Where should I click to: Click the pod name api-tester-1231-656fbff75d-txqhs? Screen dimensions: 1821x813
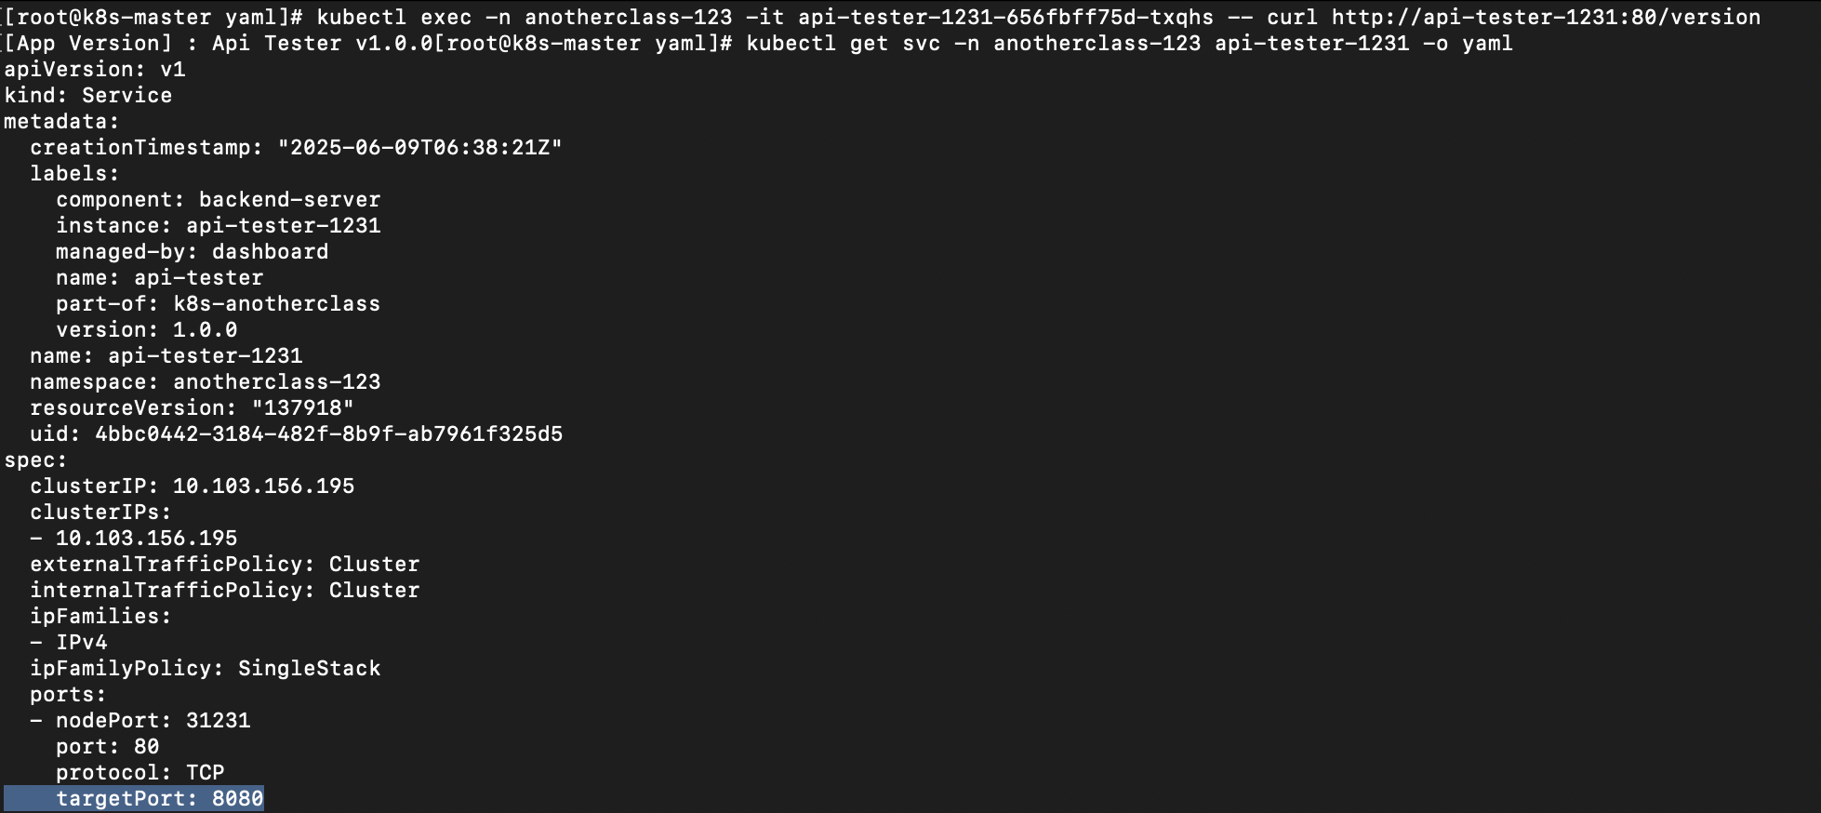click(1005, 17)
